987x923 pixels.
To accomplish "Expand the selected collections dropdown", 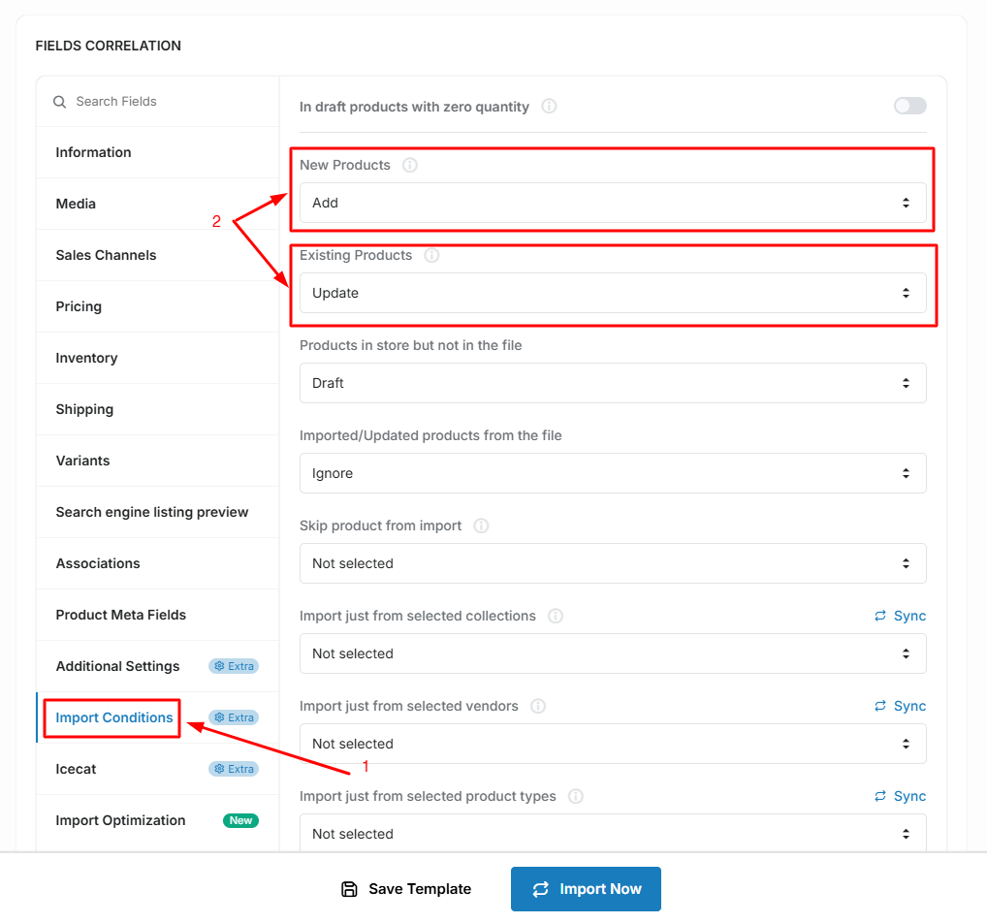I will coord(613,653).
